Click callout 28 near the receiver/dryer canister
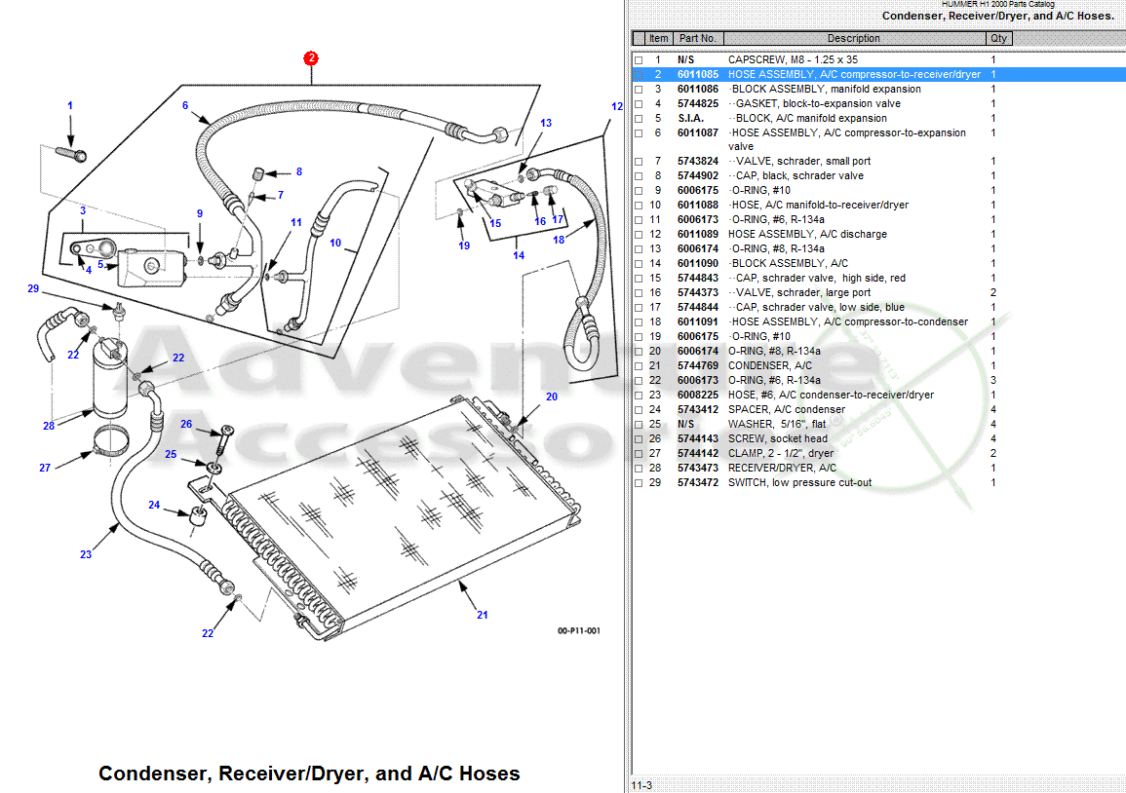Image resolution: width=1126 pixels, height=793 pixels. point(47,426)
